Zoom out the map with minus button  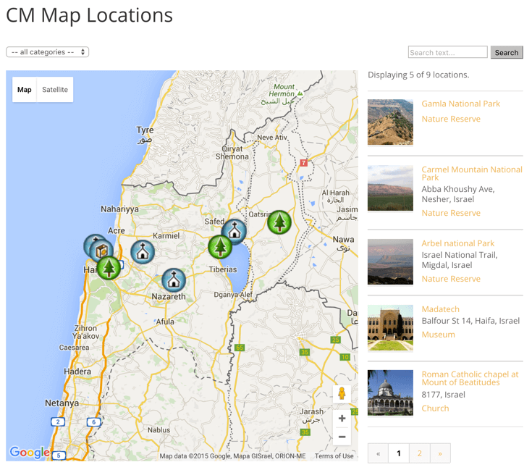tap(342, 437)
